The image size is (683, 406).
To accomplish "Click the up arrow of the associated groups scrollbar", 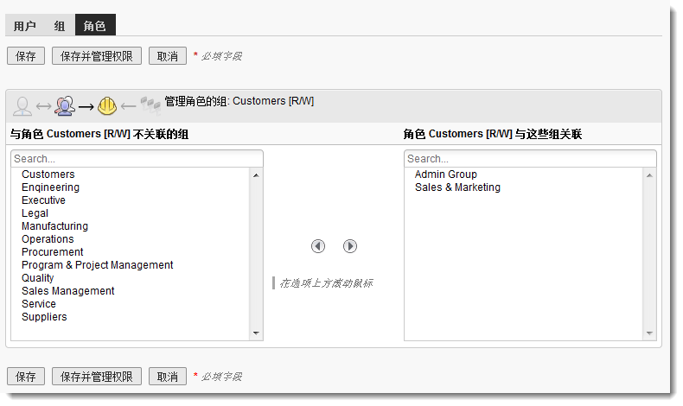I will pos(649,175).
